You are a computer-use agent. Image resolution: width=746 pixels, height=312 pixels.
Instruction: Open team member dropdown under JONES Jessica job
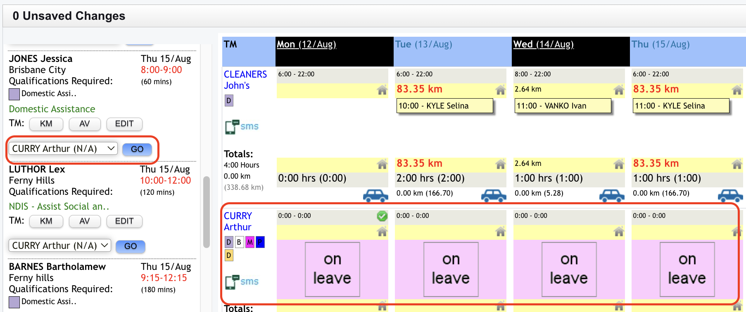63,149
